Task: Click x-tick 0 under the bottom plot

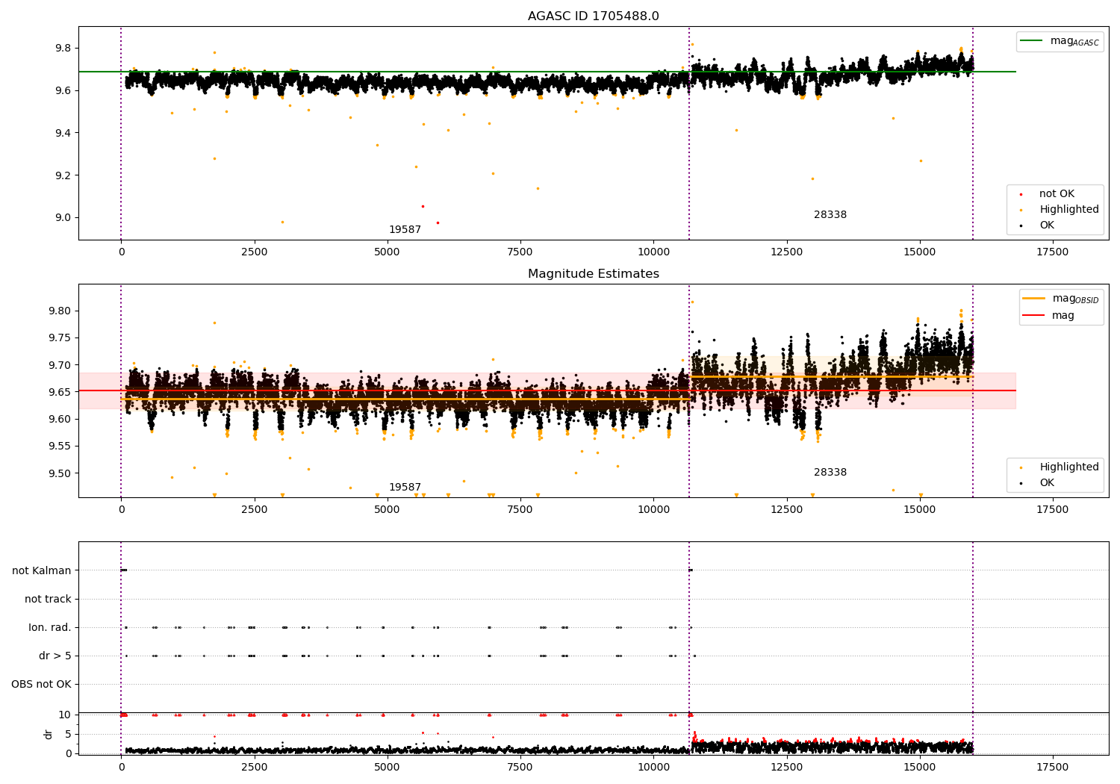Action: tap(121, 767)
